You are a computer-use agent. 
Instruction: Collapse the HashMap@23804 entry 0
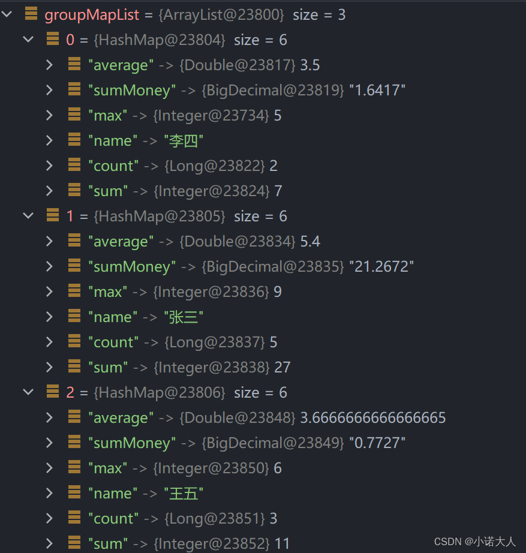pyautogui.click(x=28, y=39)
